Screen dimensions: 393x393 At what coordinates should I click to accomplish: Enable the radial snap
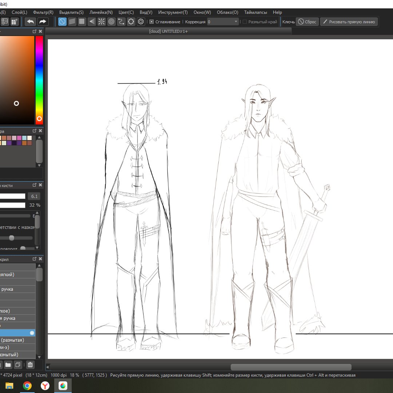(102, 22)
